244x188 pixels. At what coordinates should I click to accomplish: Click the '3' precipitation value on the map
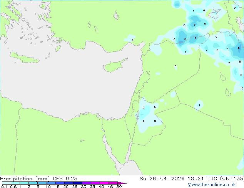[194, 25]
